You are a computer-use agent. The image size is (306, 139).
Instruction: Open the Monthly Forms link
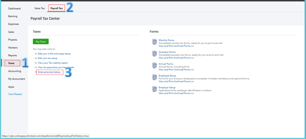coord(166,40)
